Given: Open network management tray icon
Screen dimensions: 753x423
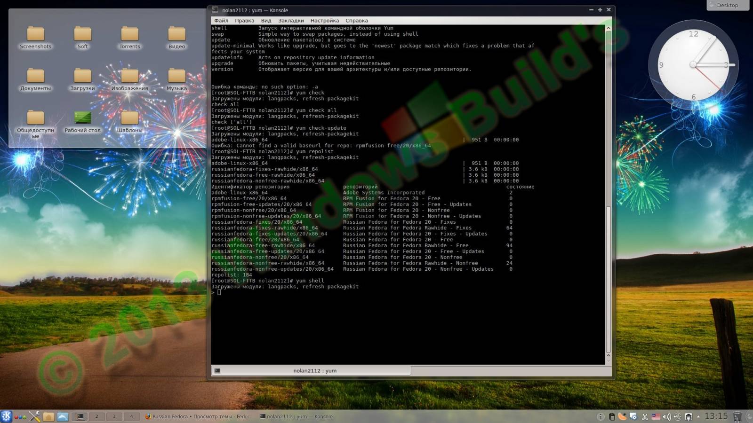Looking at the screenshot, I should (x=689, y=416).
